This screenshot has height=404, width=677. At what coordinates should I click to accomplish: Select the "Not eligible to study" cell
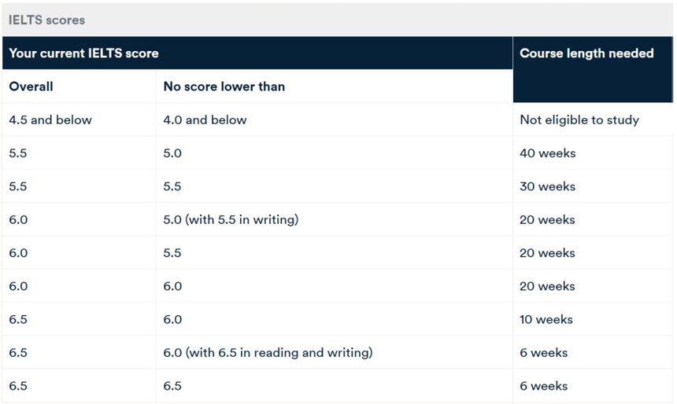[x=579, y=120]
